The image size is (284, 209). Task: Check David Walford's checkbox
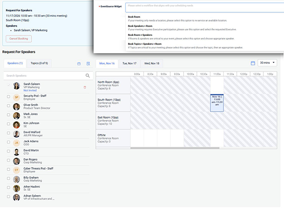click(8, 133)
